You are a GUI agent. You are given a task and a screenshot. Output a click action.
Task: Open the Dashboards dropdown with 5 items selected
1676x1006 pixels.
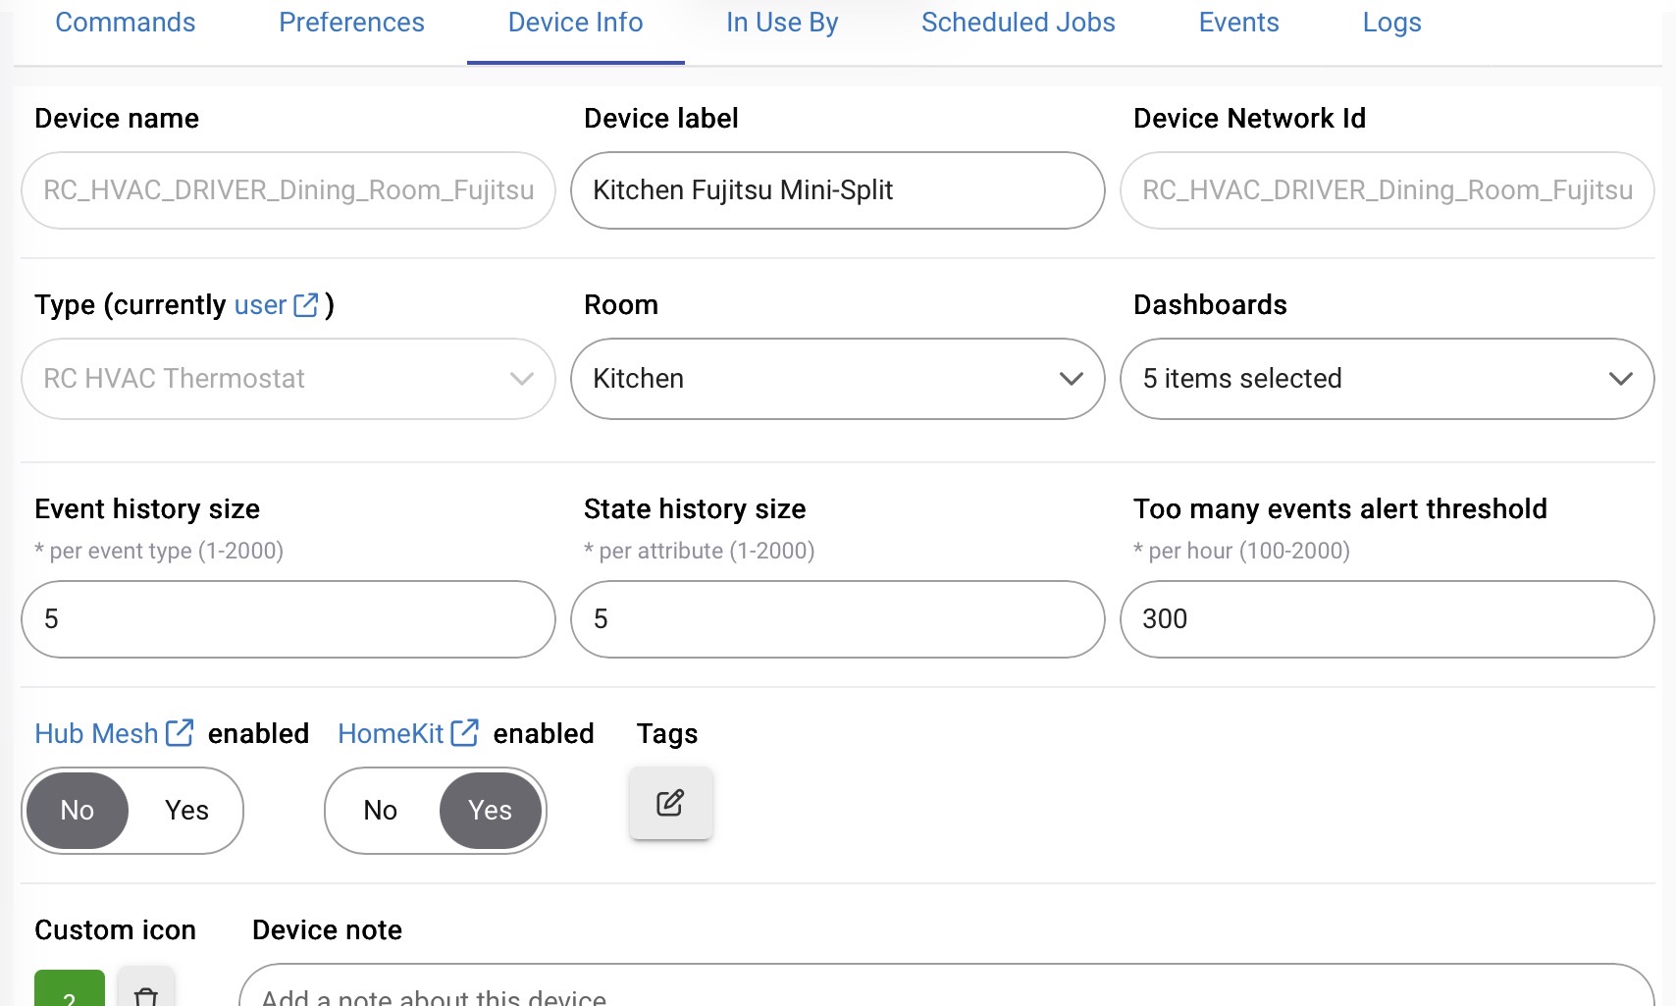[x=1387, y=379]
